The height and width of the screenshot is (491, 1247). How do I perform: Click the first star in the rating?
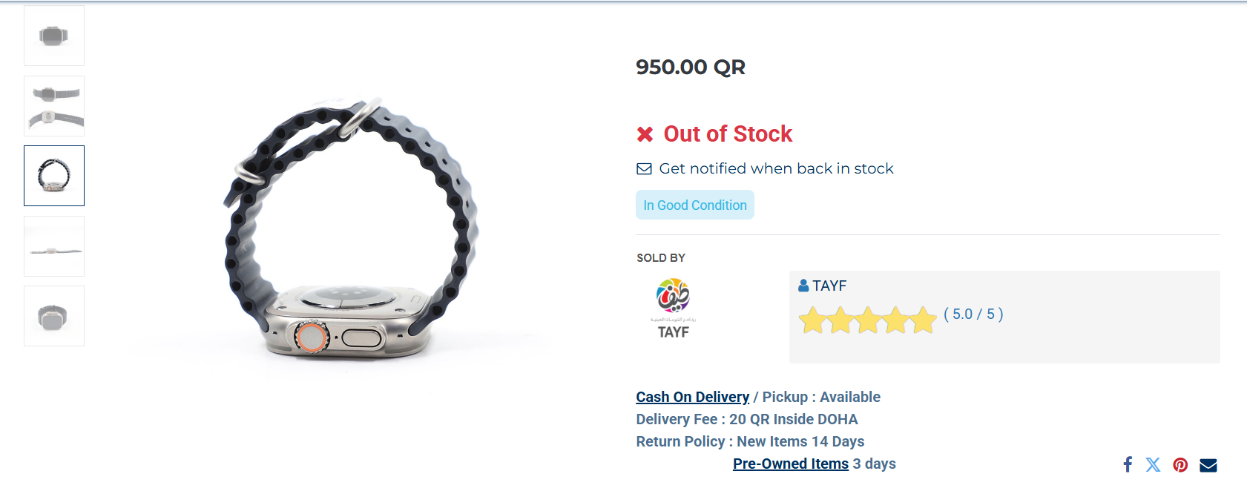click(x=812, y=320)
